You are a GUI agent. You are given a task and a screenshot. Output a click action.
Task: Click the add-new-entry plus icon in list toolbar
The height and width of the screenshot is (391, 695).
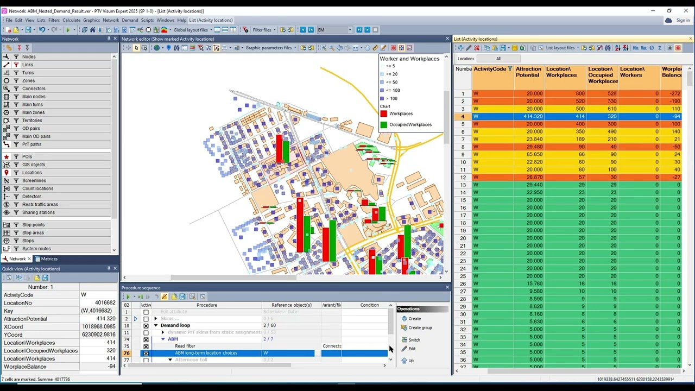tap(460, 48)
